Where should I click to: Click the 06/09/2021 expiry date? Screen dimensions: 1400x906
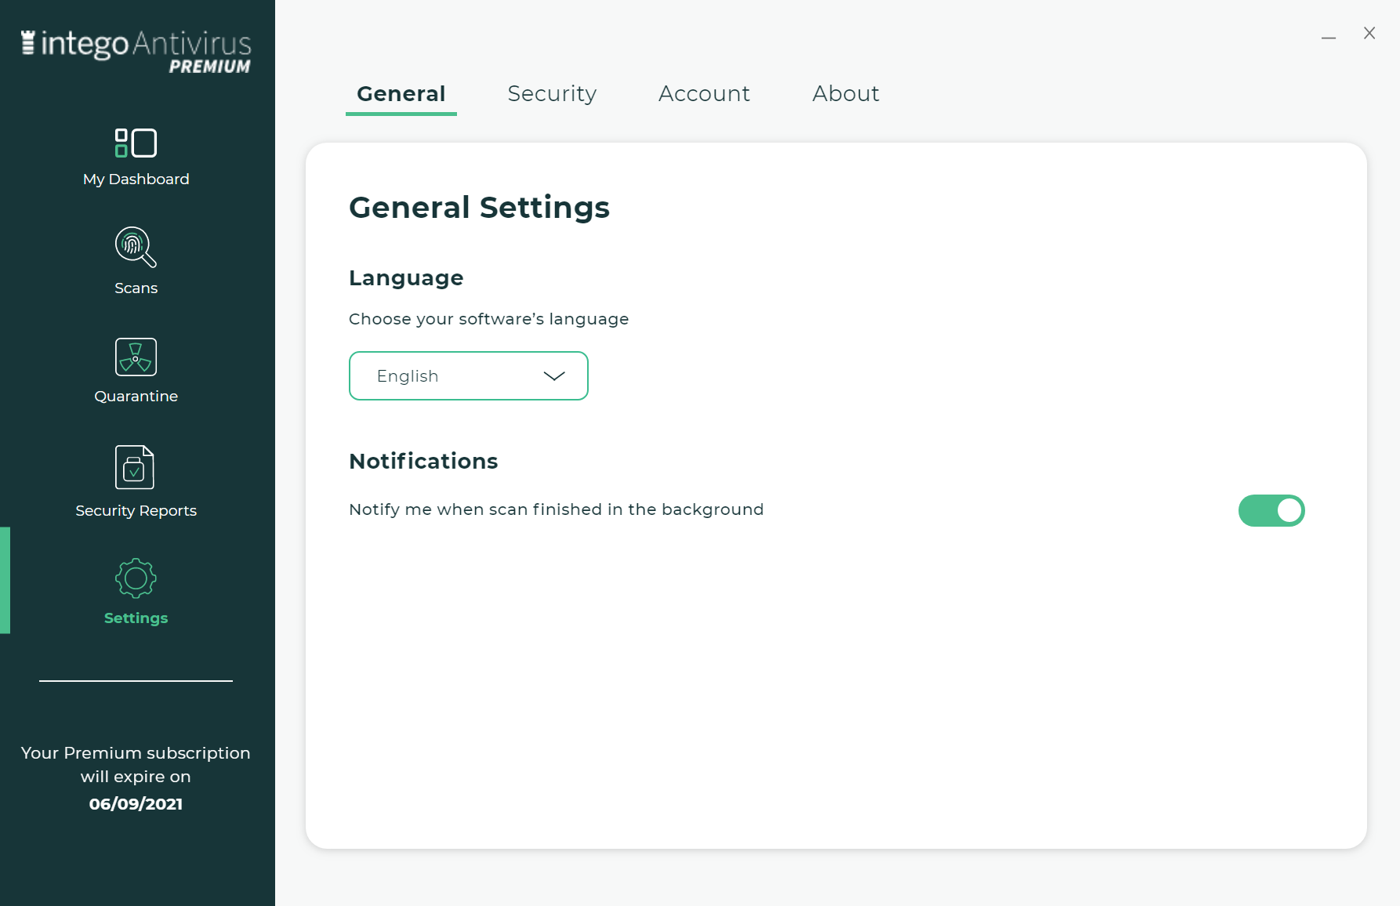(136, 804)
